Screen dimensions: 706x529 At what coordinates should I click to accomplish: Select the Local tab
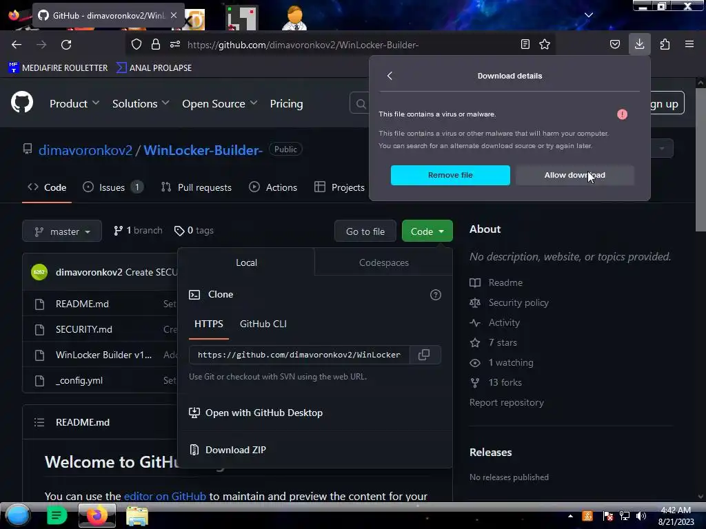[x=246, y=262]
